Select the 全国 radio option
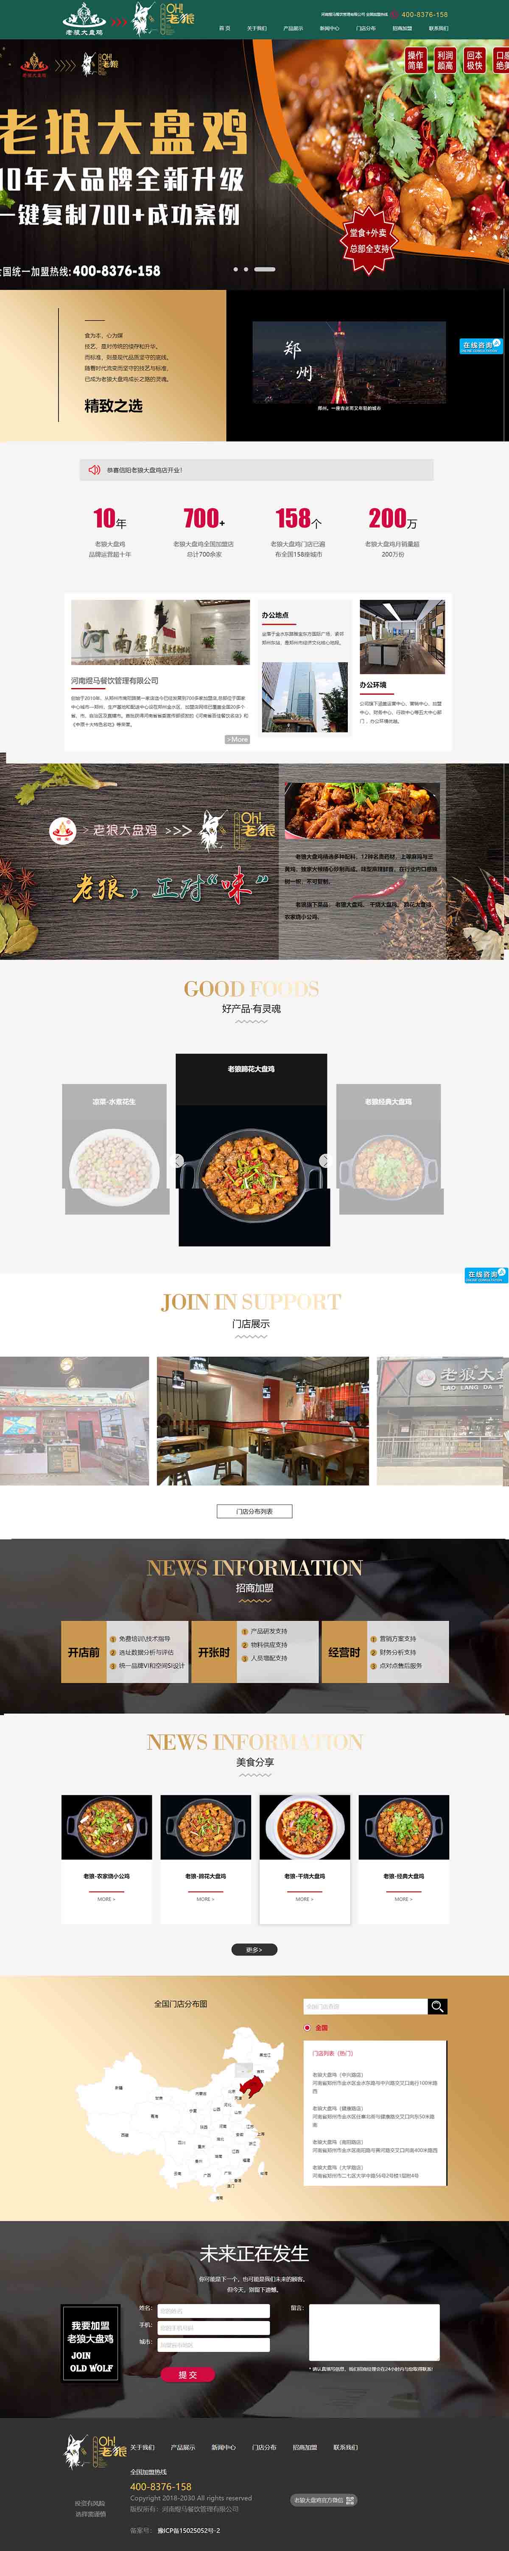The height and width of the screenshot is (2551, 509). pos(308,2027)
